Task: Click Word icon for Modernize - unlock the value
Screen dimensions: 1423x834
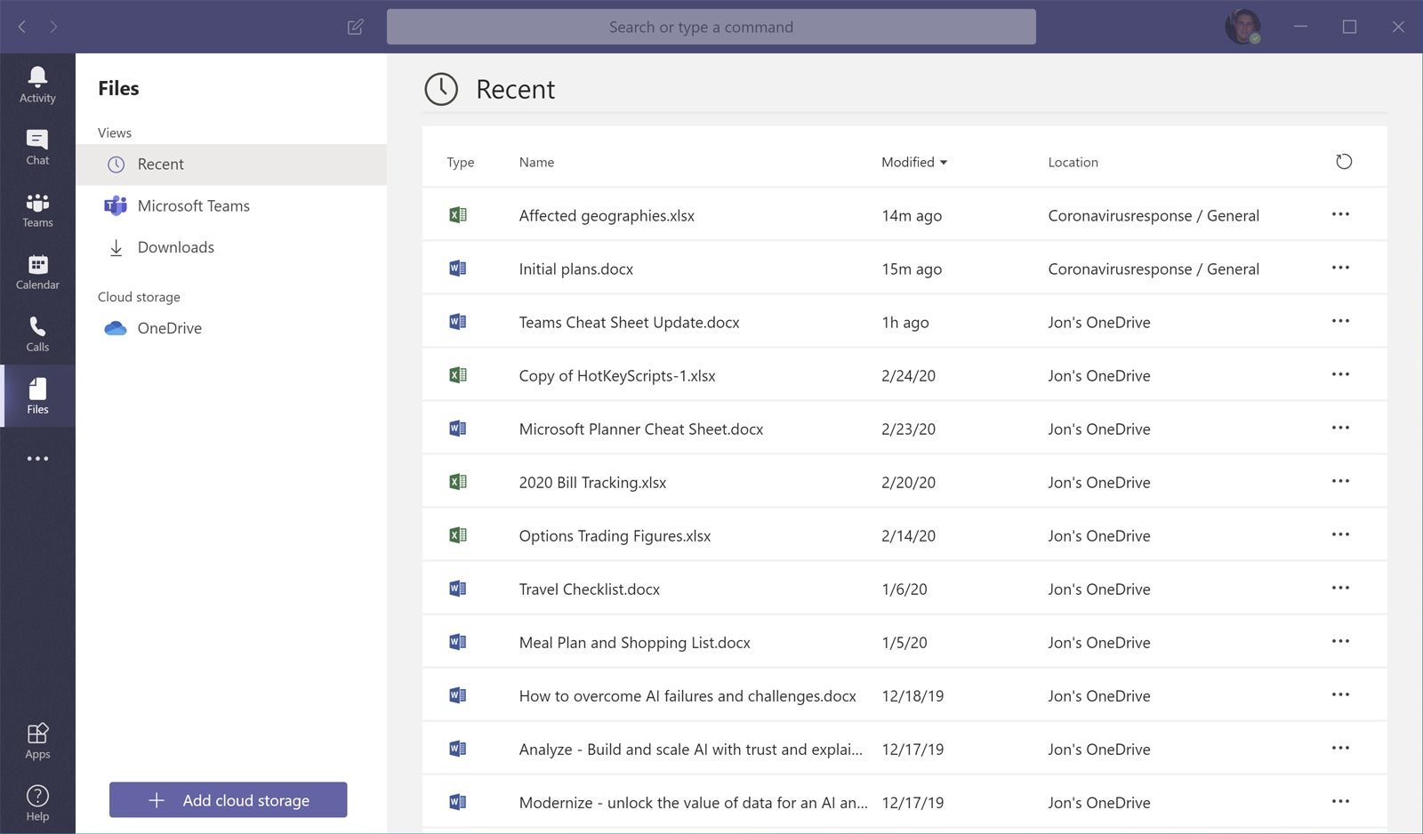Action: pyautogui.click(x=458, y=802)
